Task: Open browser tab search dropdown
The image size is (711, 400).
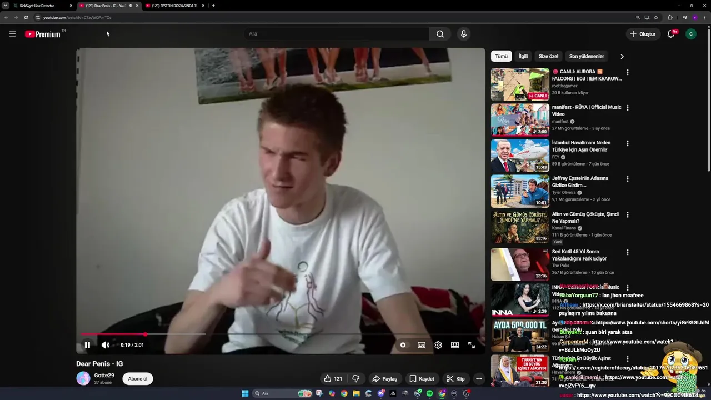Action: [x=5, y=6]
